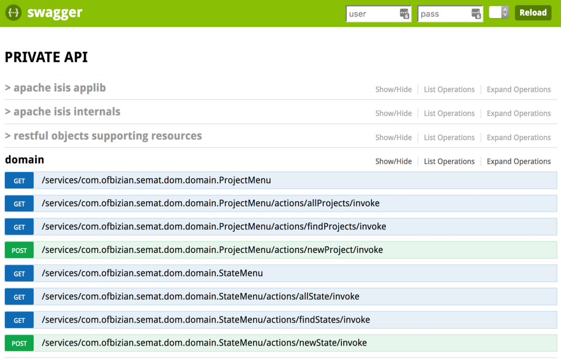
Task: Click List Operations for domain section
Action: tap(449, 162)
